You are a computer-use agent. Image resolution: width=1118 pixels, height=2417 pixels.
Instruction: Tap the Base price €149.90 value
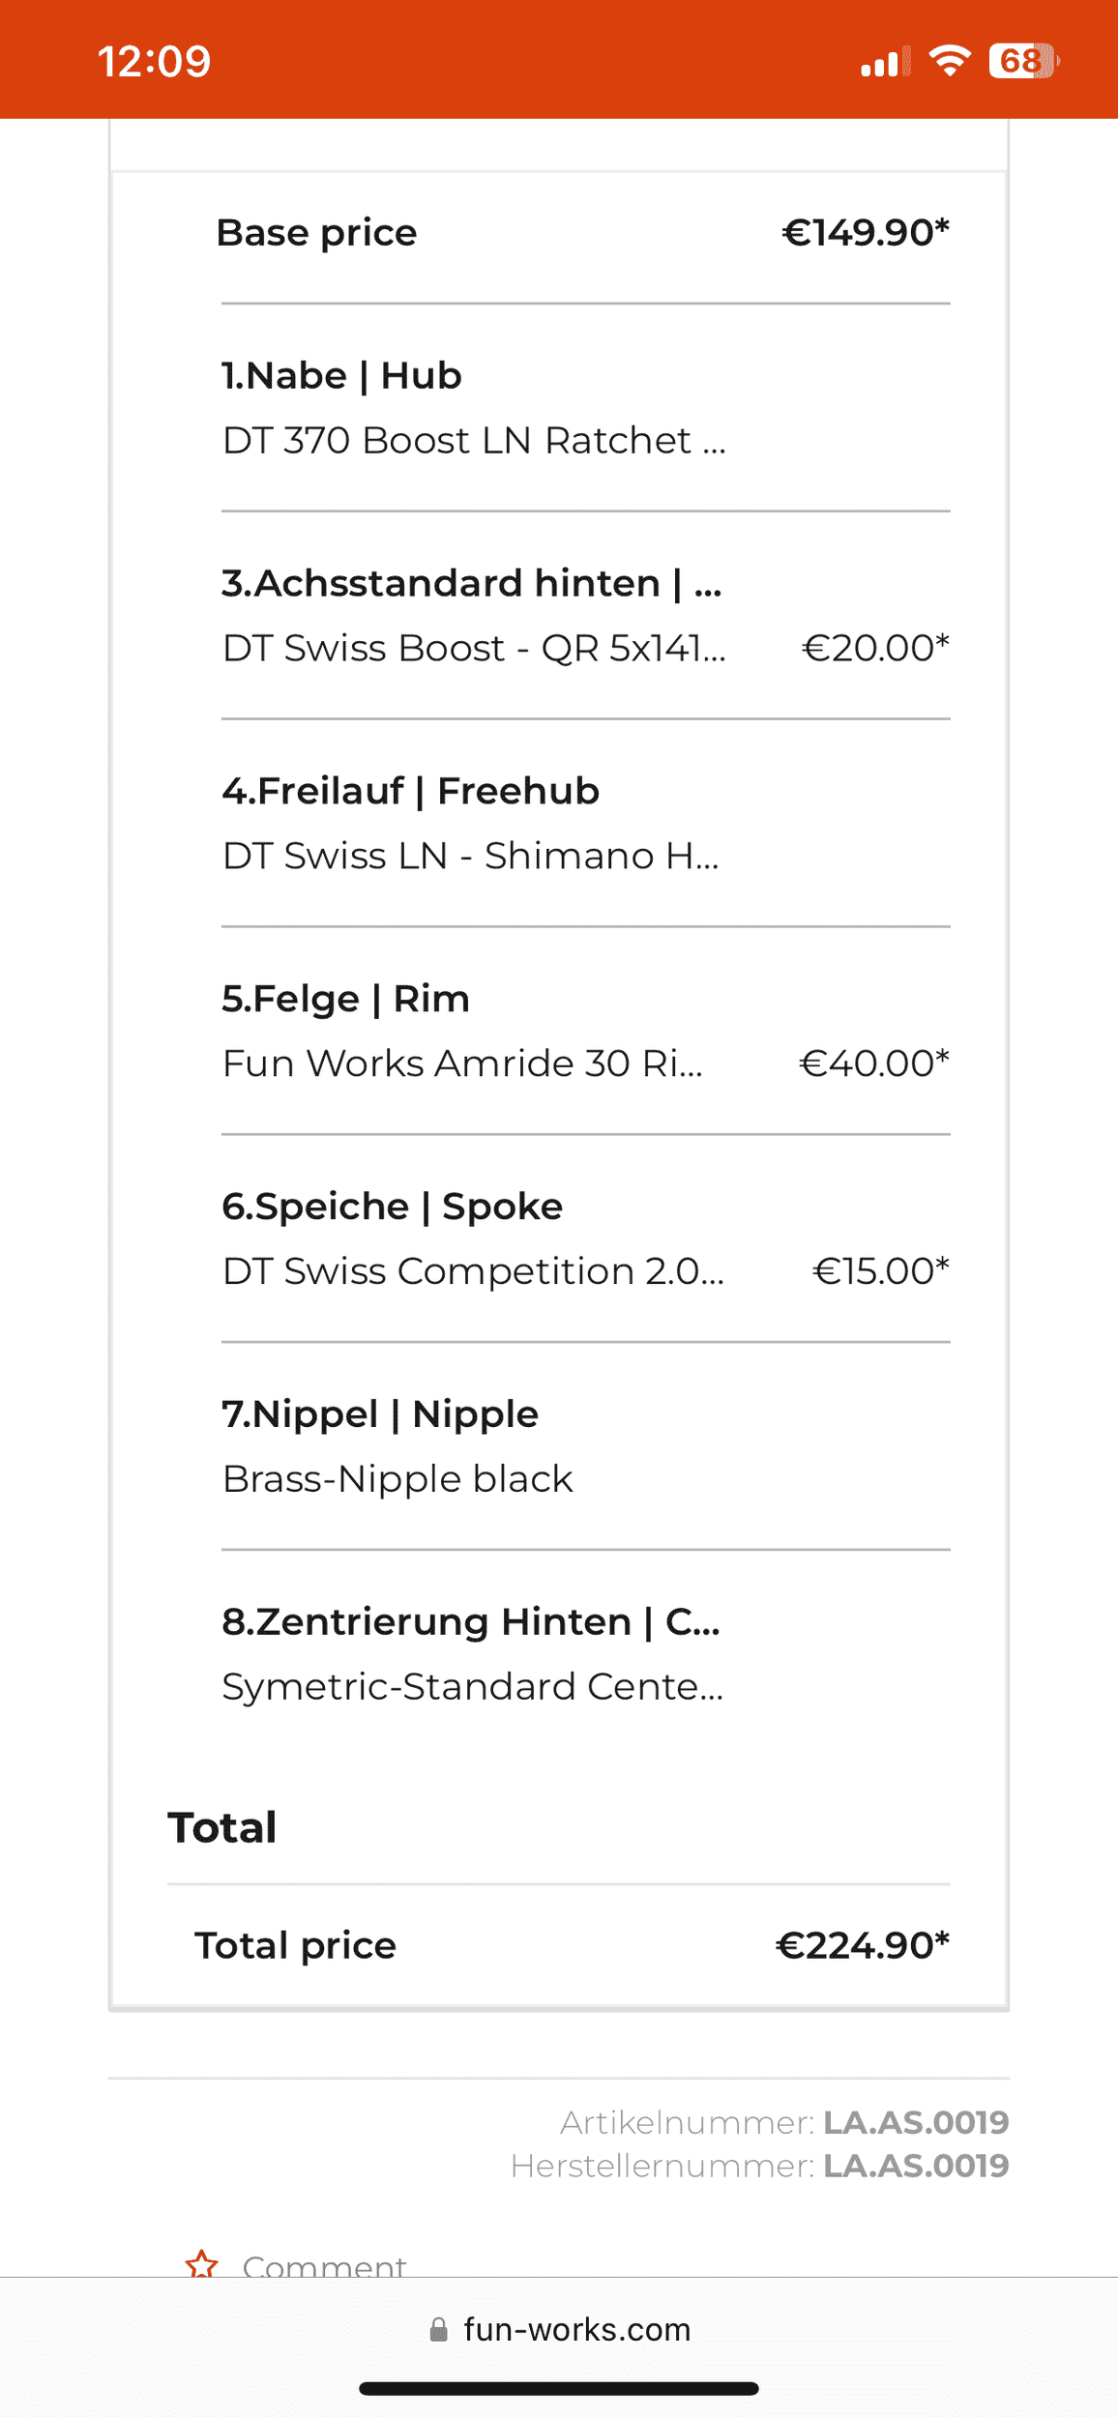(866, 232)
